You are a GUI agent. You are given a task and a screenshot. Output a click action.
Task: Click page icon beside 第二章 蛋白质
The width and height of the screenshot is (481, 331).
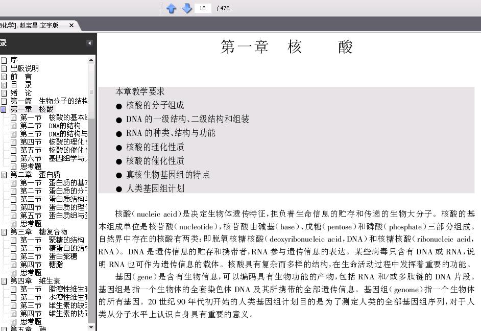pyautogui.click(x=4, y=175)
